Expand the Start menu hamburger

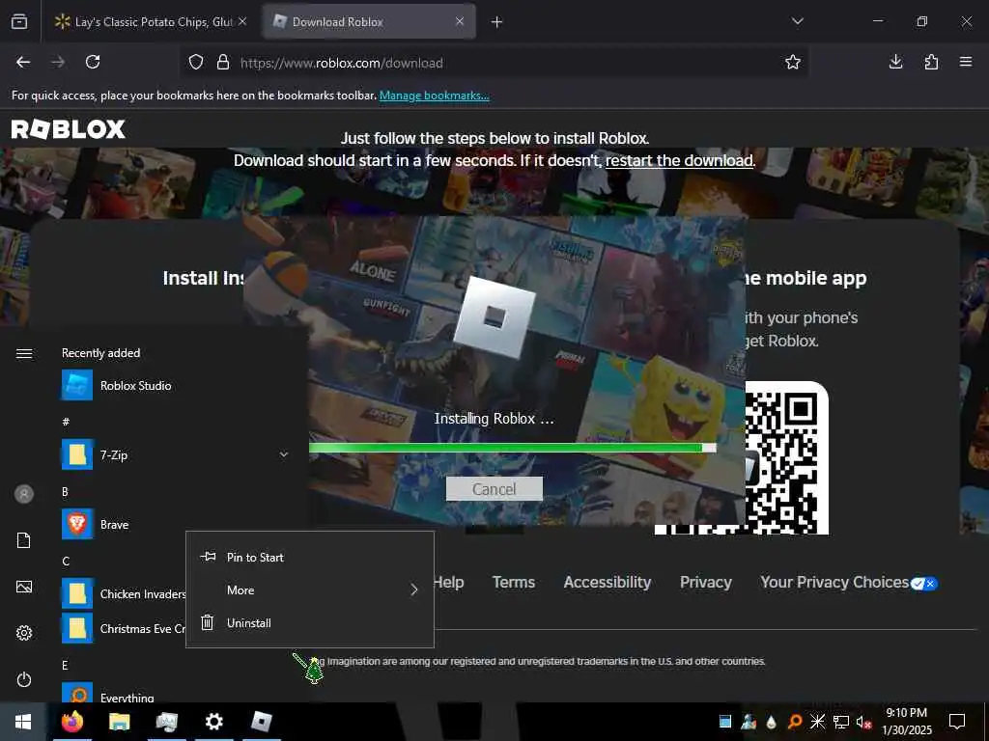coord(24,353)
